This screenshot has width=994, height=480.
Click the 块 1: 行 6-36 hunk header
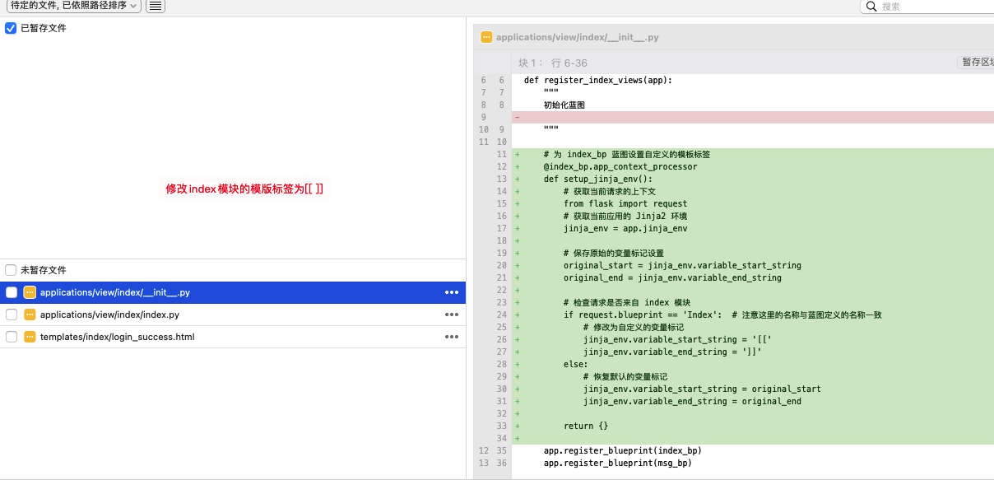(x=553, y=63)
